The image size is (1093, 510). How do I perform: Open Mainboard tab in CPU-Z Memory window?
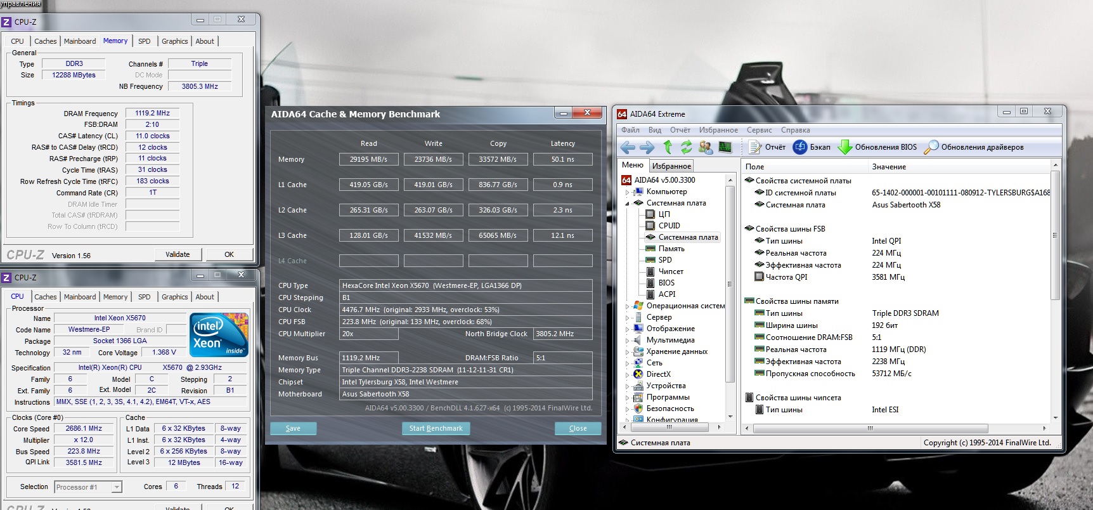80,41
